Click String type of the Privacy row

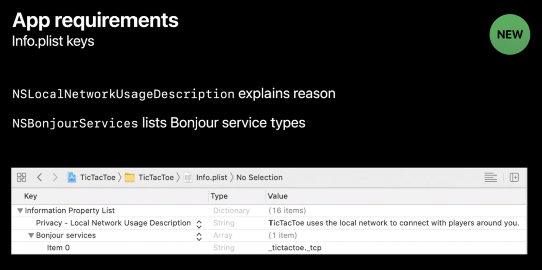(224, 223)
